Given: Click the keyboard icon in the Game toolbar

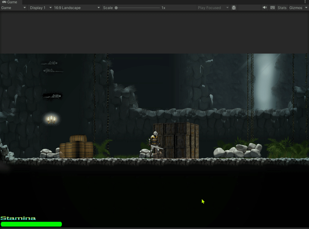Looking at the screenshot, I should pos(273,8).
